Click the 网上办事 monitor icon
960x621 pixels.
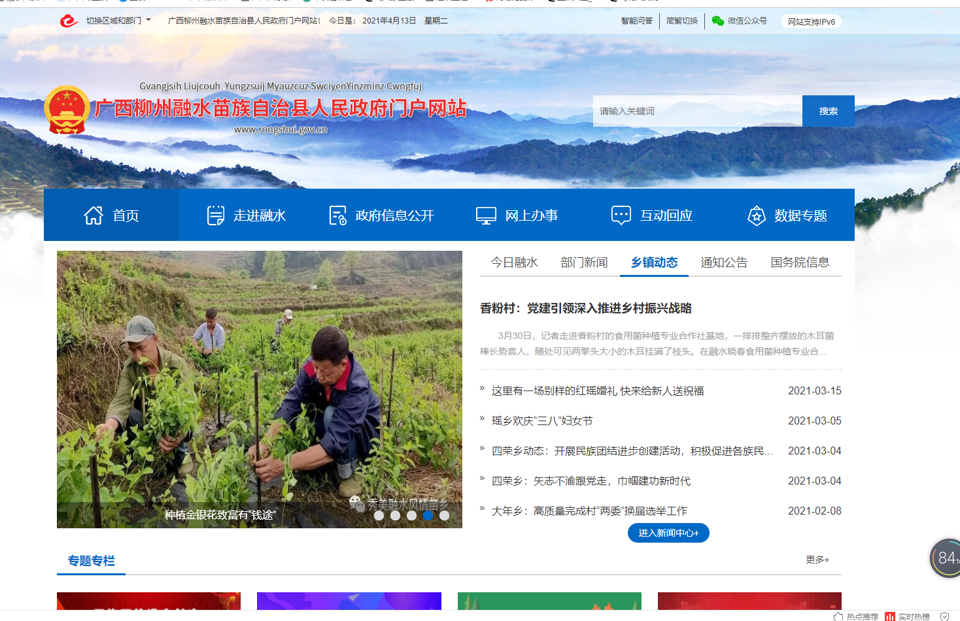tap(486, 215)
